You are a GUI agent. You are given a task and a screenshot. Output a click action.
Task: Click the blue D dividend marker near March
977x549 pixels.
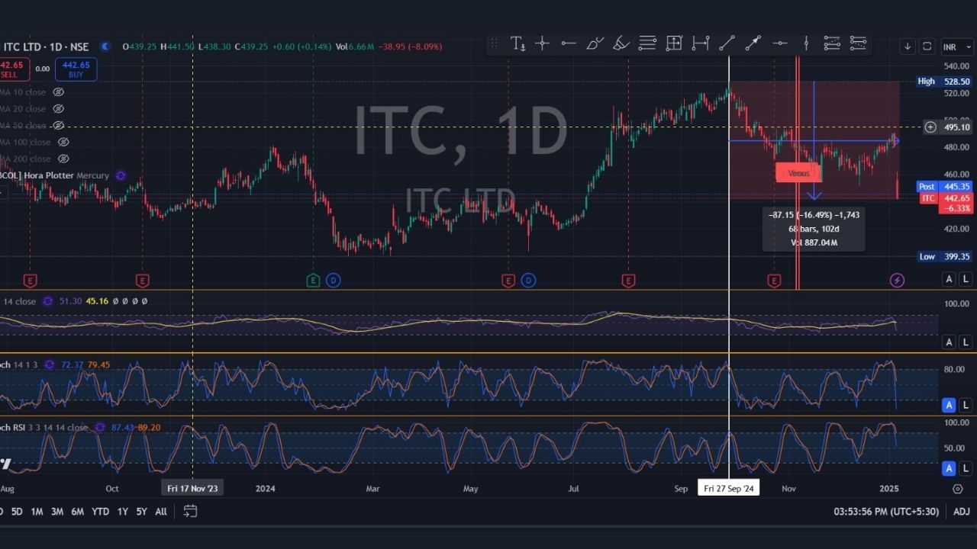tap(333, 281)
